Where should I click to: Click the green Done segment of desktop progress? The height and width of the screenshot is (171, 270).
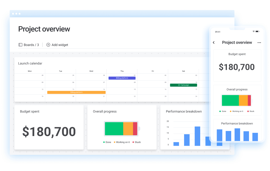point(114,129)
